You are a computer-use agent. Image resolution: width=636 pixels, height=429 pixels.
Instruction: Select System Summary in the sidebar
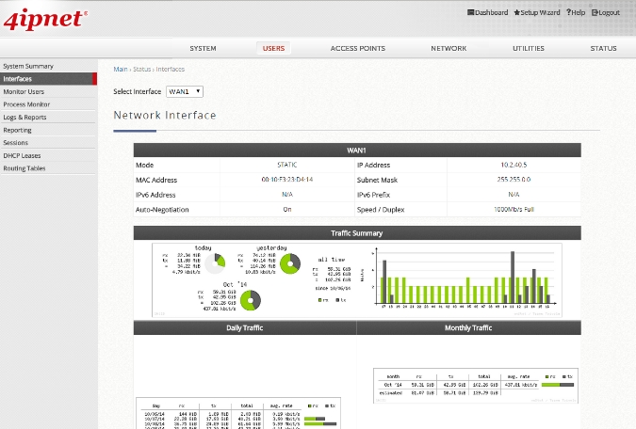pyautogui.click(x=28, y=66)
